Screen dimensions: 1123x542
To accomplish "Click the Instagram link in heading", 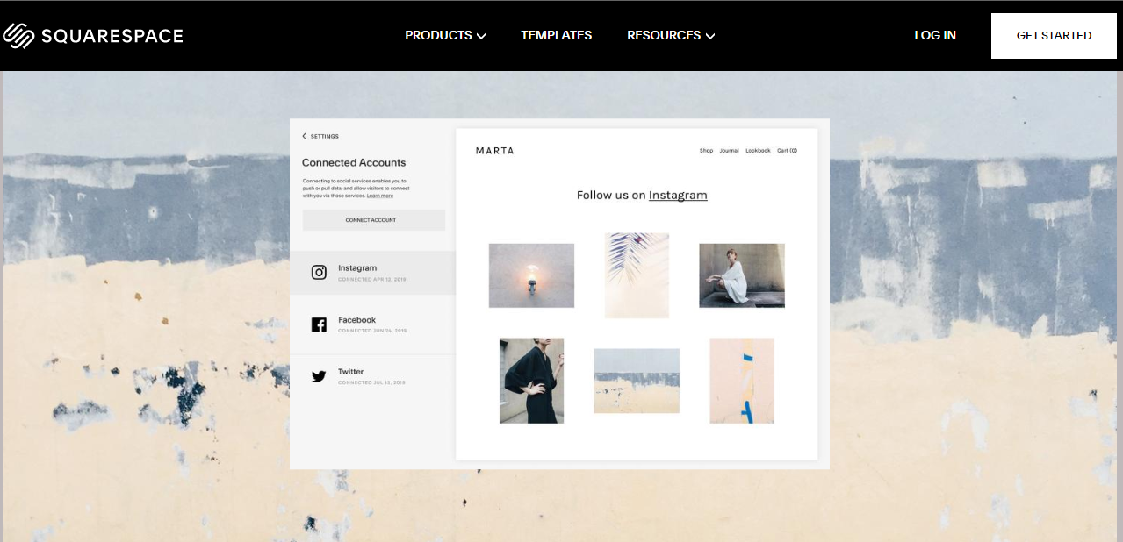I will coord(678,195).
